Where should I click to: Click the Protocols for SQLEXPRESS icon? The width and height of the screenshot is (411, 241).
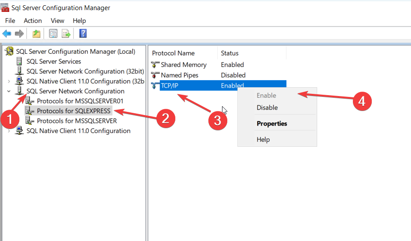30,111
